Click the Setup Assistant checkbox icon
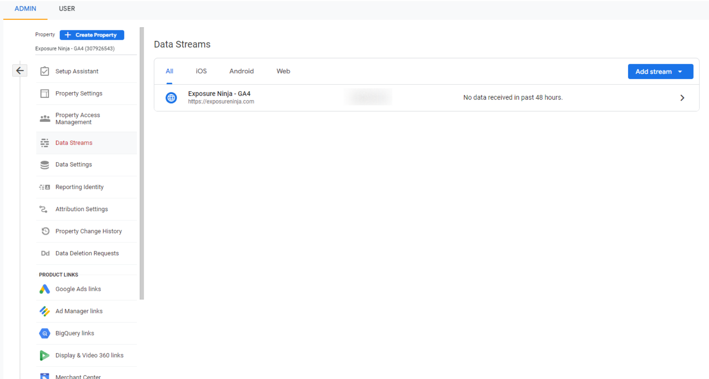709x379 pixels. [x=45, y=71]
